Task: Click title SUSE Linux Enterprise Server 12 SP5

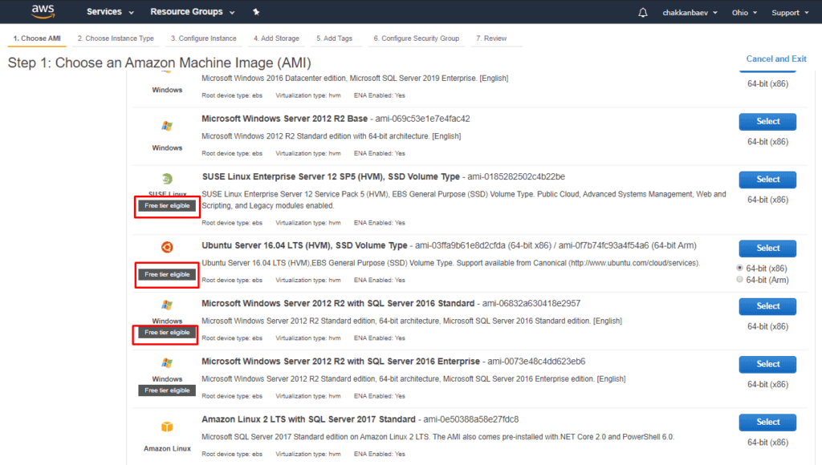Action: 331,177
